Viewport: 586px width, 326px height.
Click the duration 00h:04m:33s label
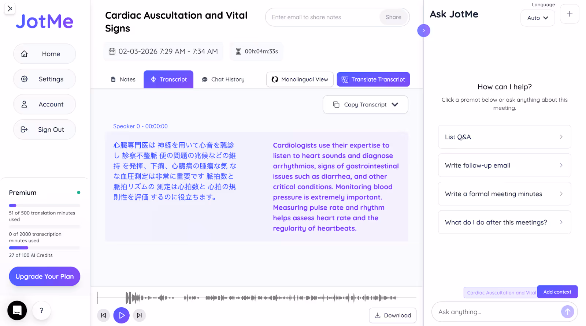point(256,52)
